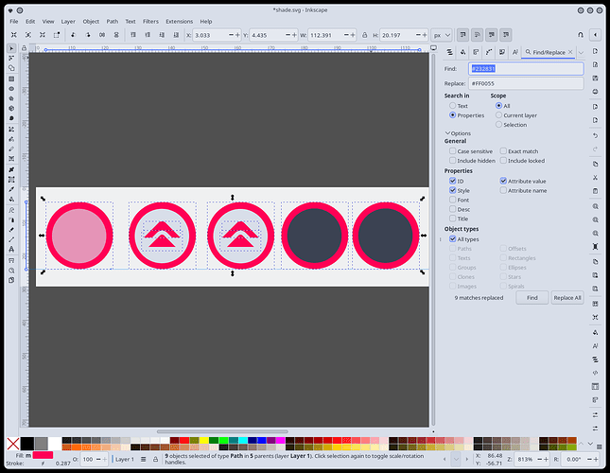The height and width of the screenshot is (473, 610).
Task: Click the Undo icon in commands bar
Action: pos(595,135)
